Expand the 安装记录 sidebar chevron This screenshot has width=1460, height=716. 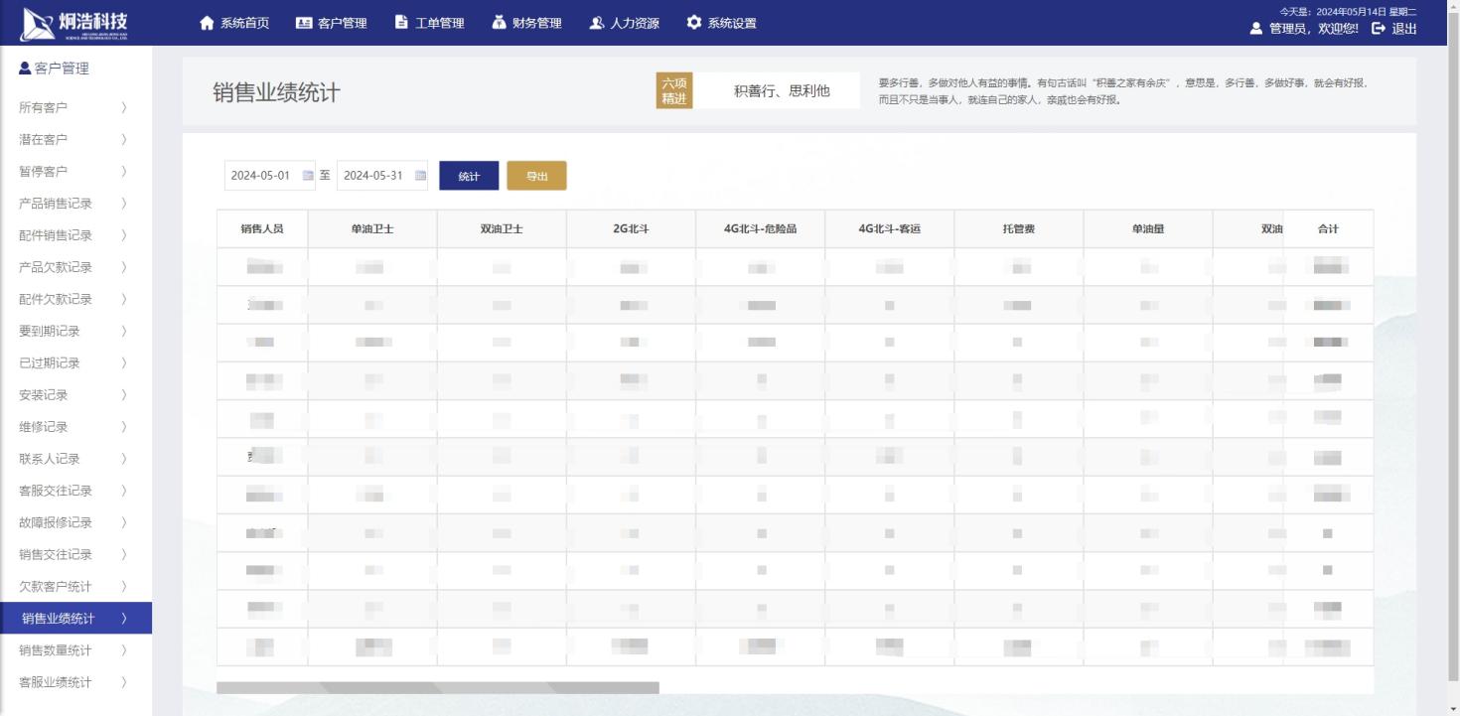[x=124, y=395]
